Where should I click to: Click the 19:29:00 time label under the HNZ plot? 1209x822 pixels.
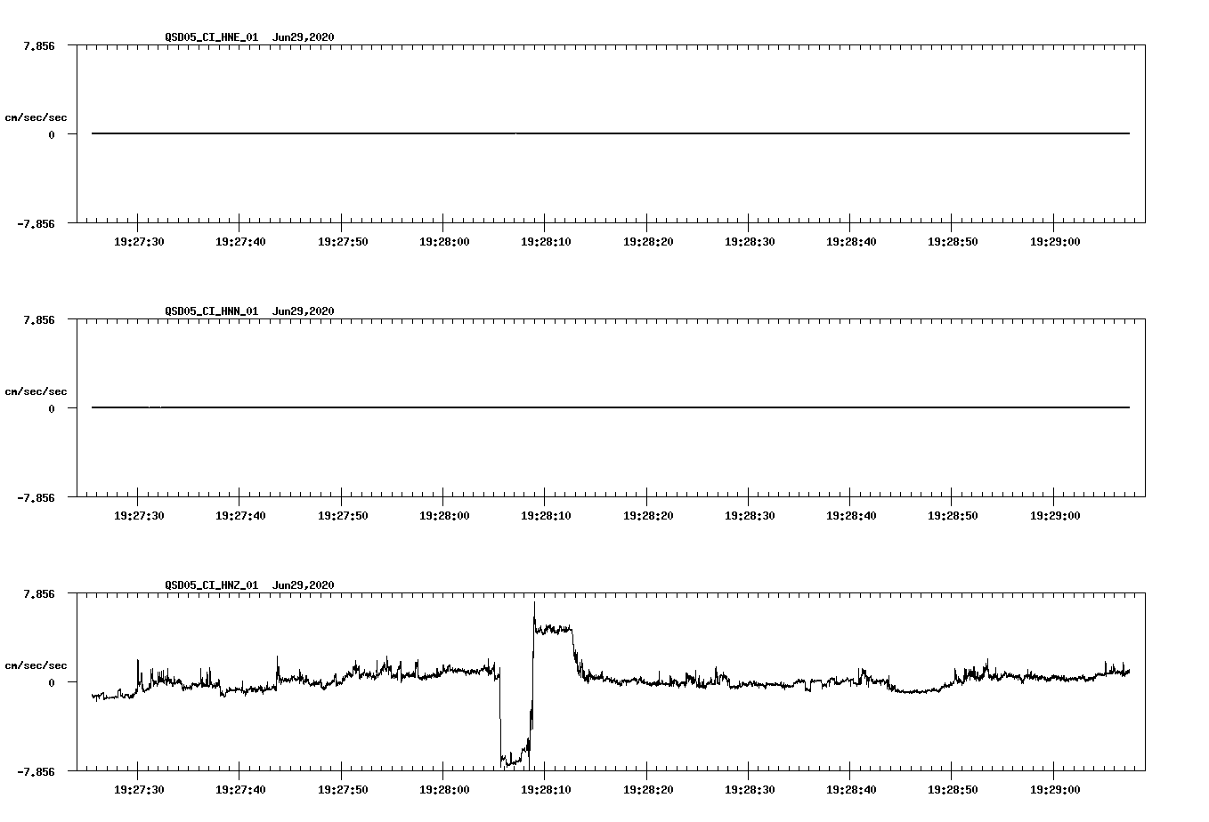pyautogui.click(x=1055, y=790)
